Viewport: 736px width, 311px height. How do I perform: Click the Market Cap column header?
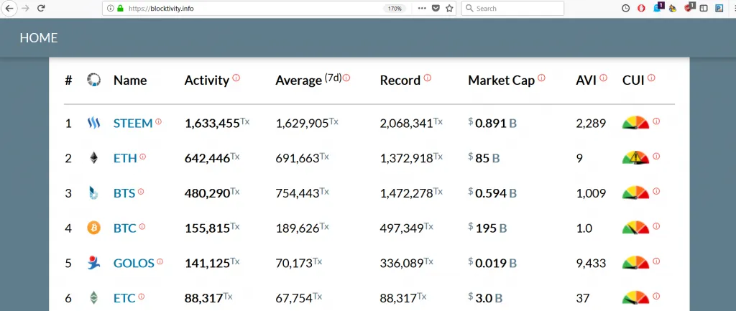tap(501, 80)
